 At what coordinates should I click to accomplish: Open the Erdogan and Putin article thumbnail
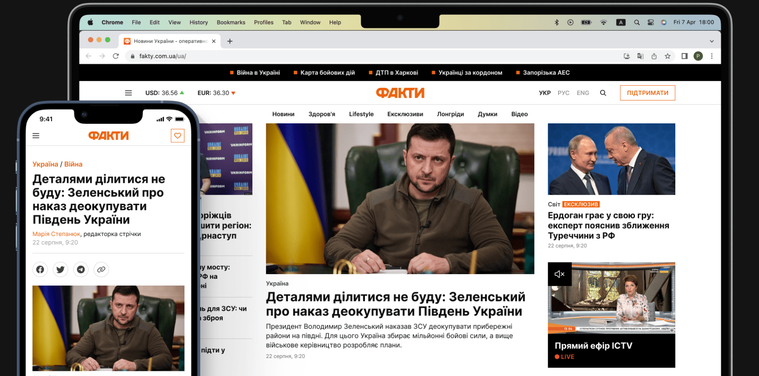point(611,159)
